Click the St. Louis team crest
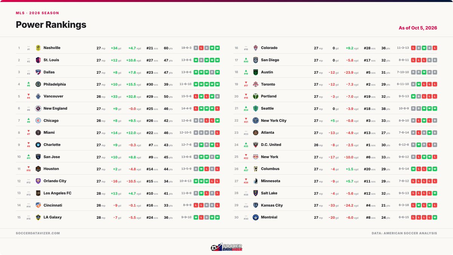453x255 pixels. (38, 60)
